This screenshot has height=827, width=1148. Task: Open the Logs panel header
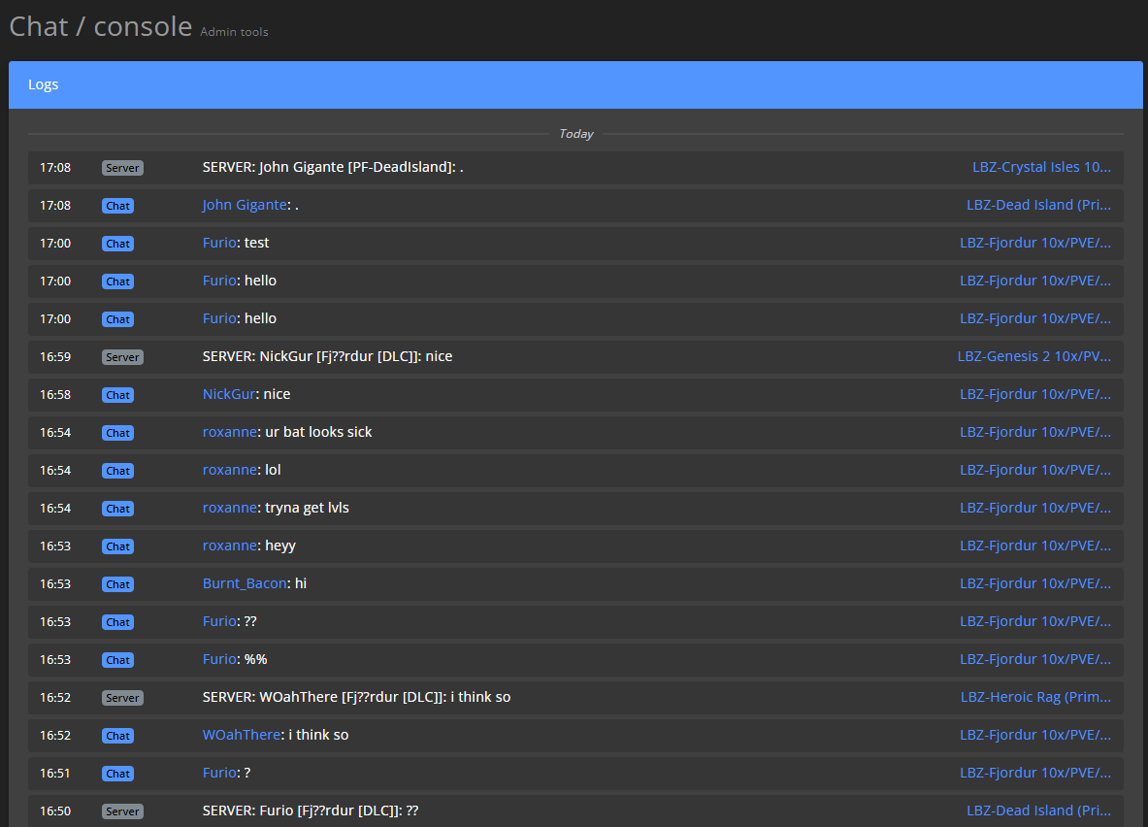(43, 84)
